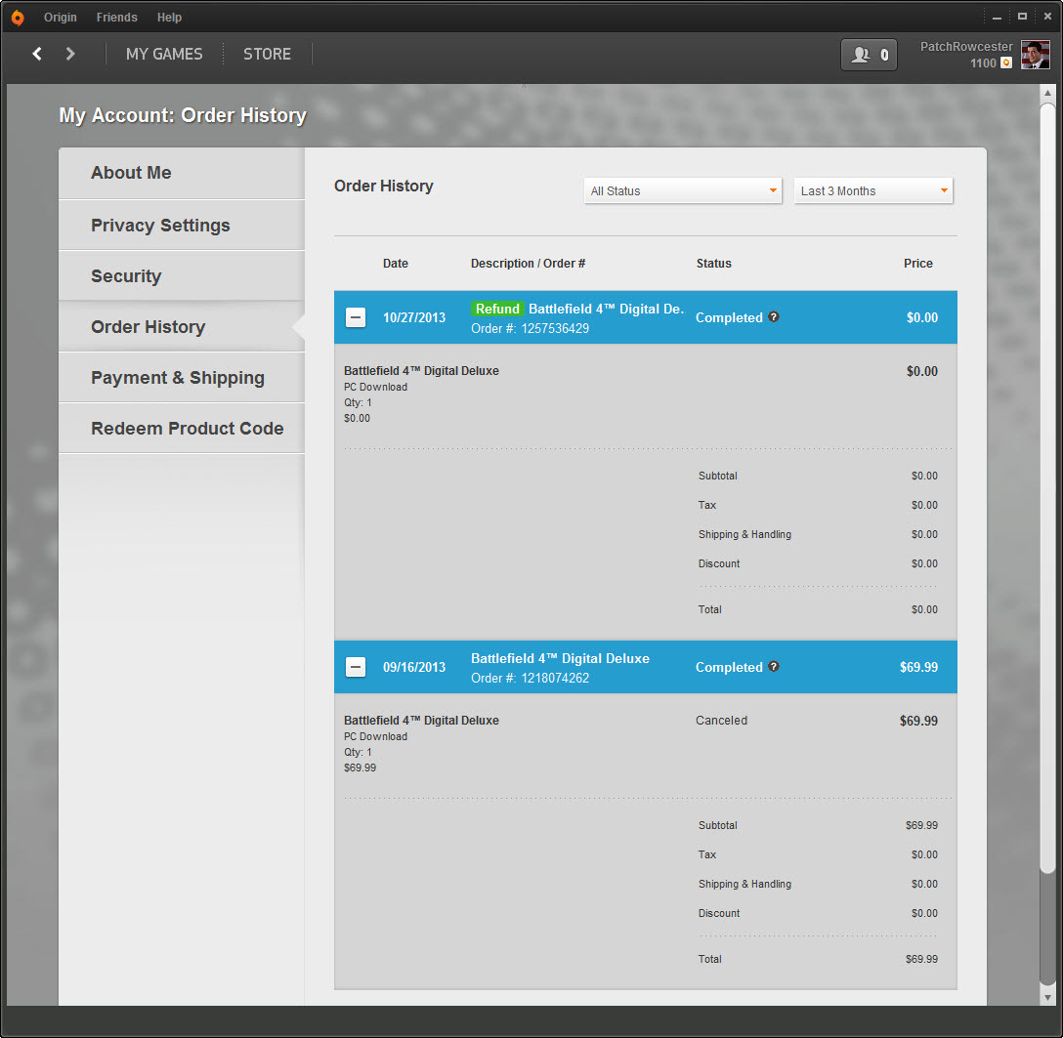Open the Origin menu
Screen dimensions: 1063x1038
61,18
